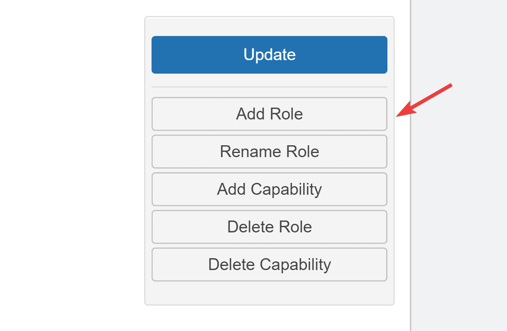Add a new capability
Image resolution: width=507 pixels, height=331 pixels.
point(269,189)
